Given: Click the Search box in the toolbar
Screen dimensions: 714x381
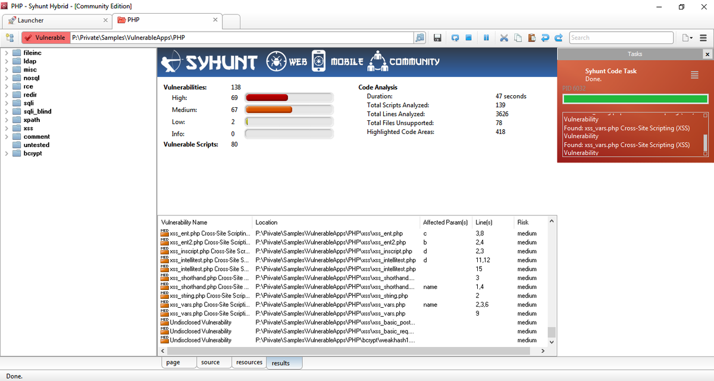Looking at the screenshot, I should click(x=621, y=38).
